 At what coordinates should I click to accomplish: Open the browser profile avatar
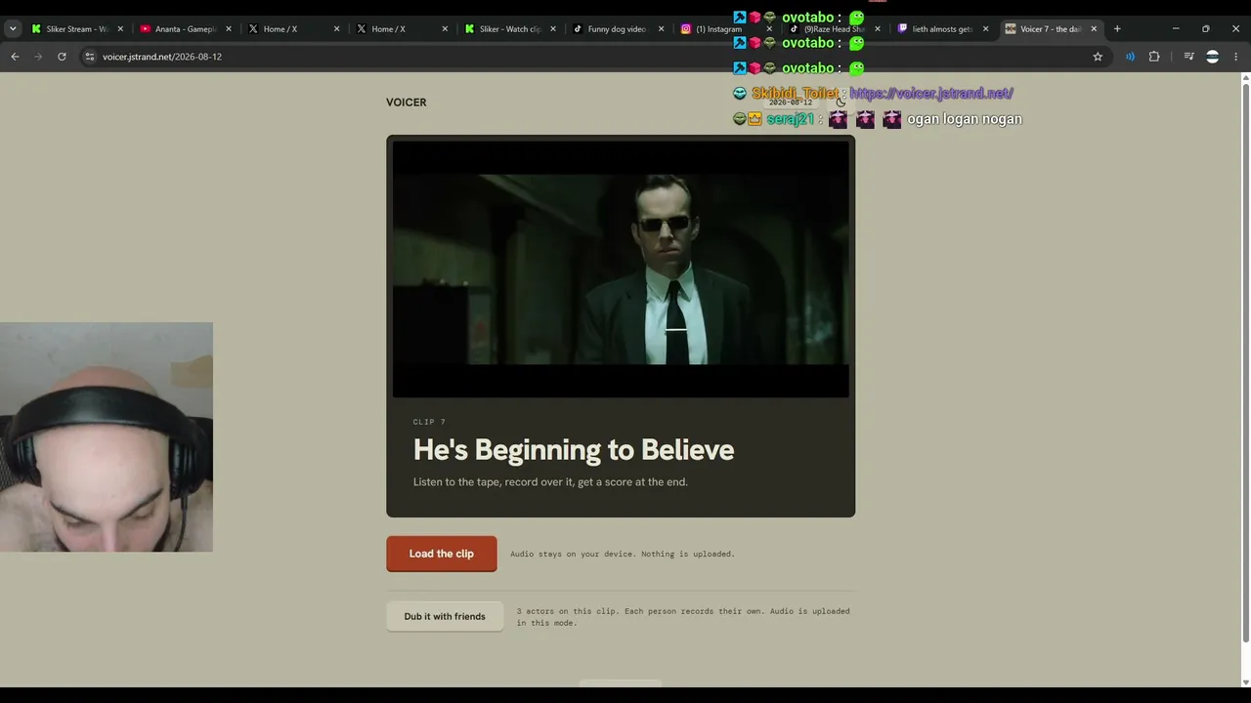1213,57
